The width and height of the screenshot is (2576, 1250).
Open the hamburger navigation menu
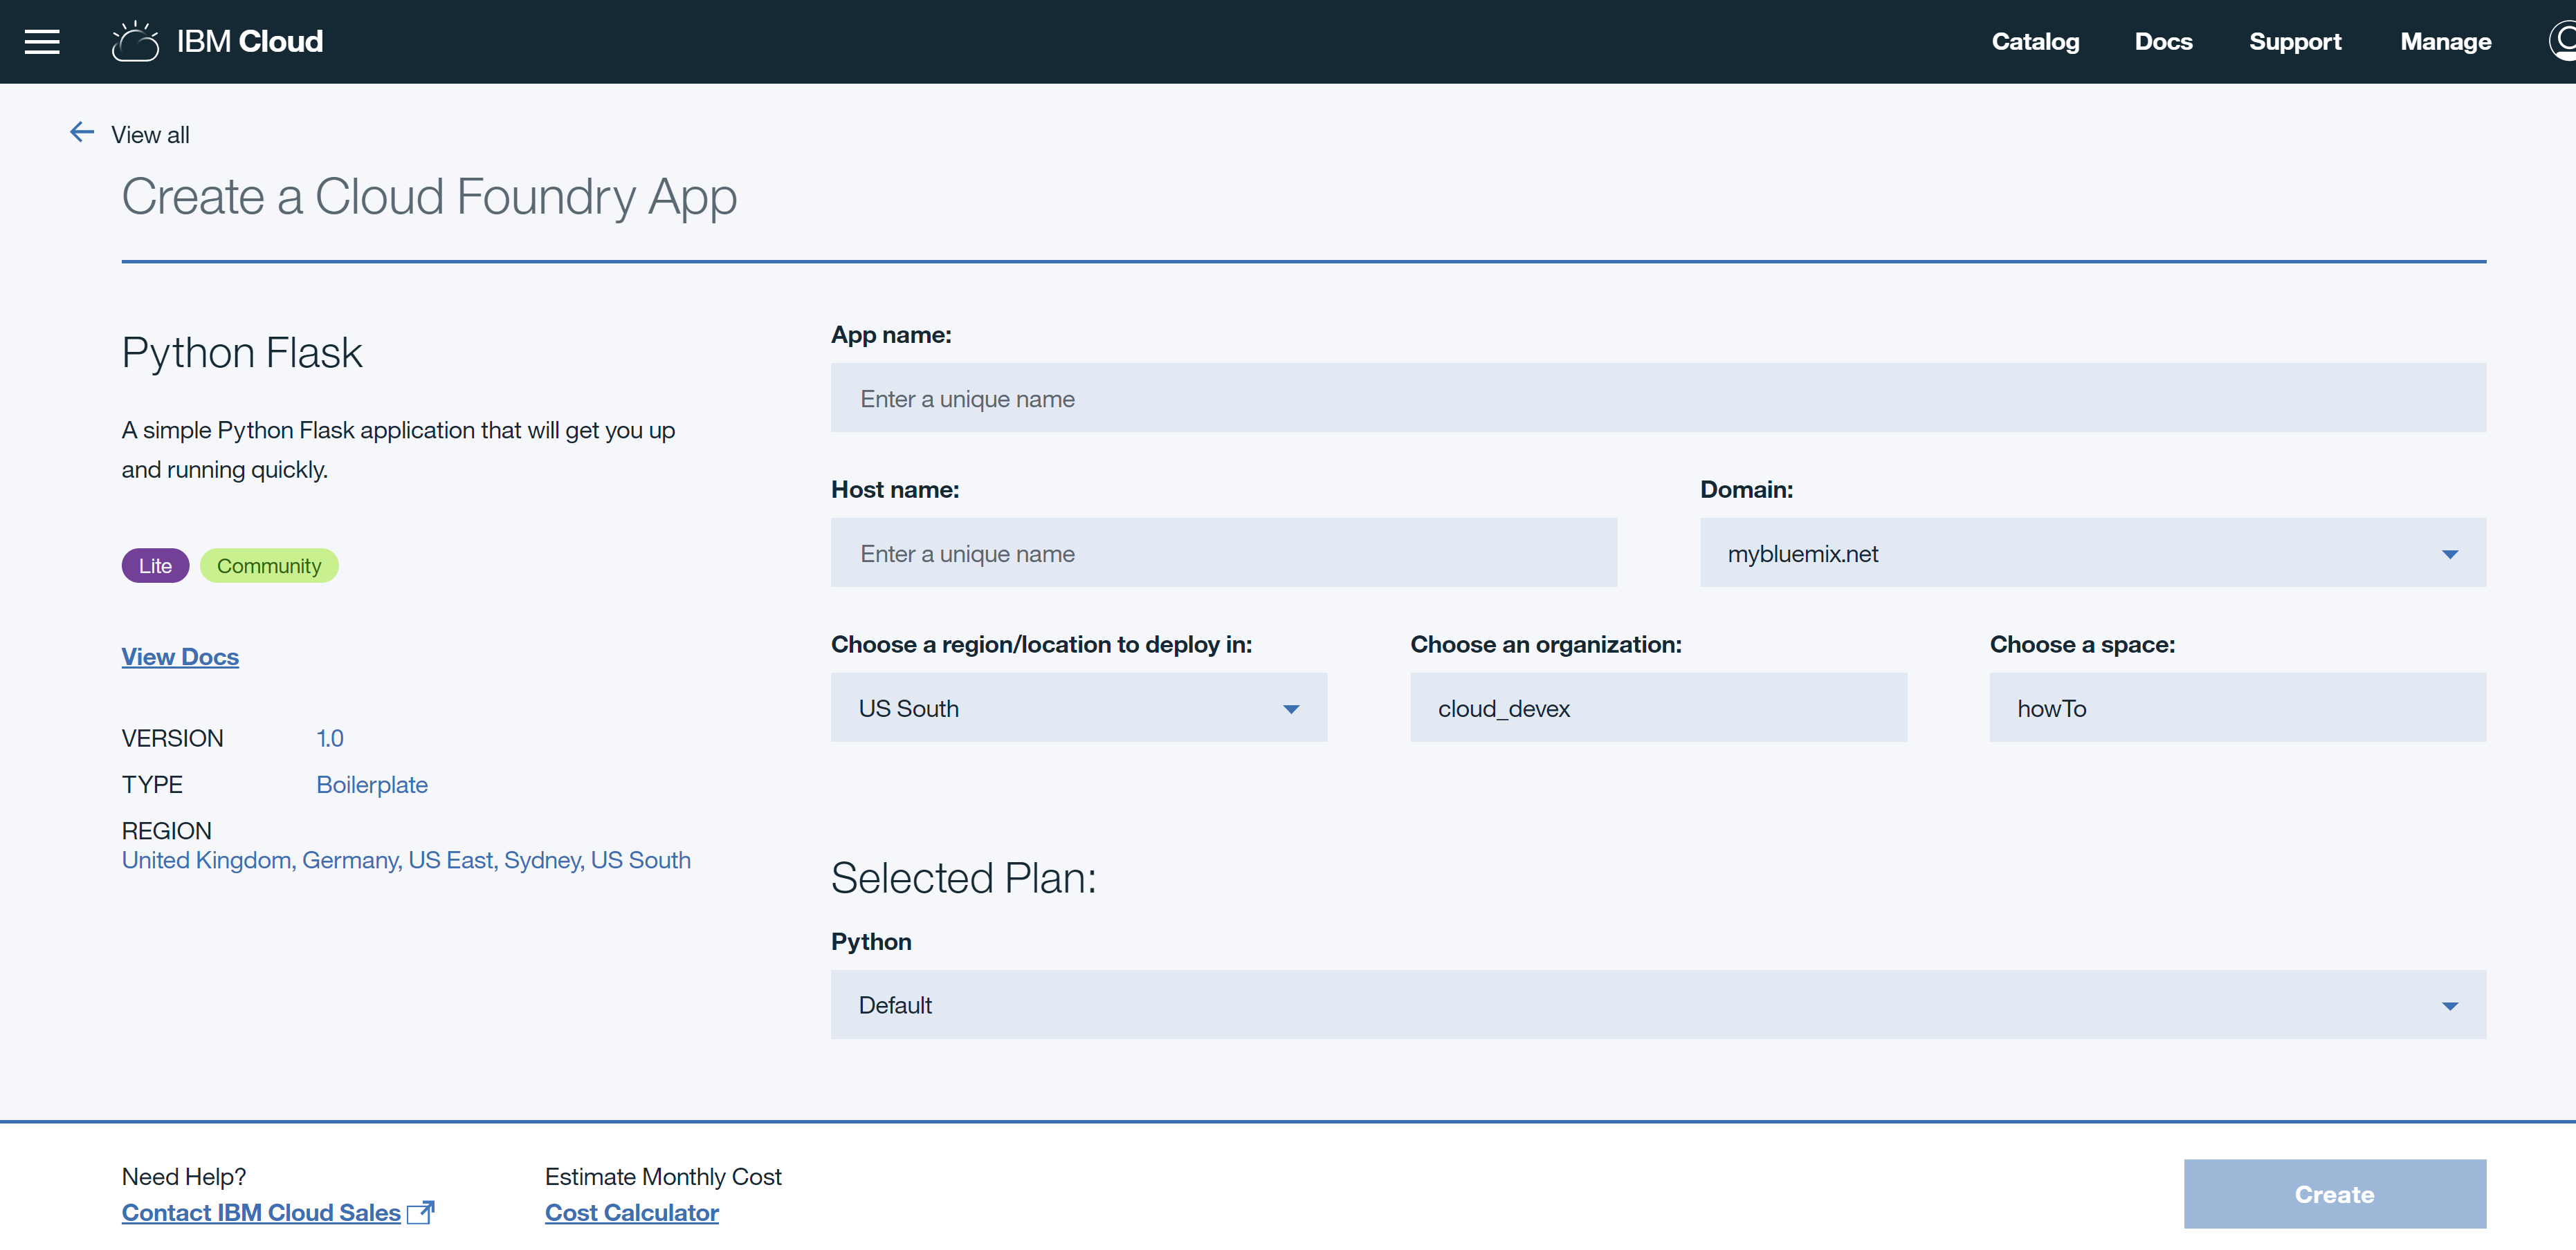point(42,41)
